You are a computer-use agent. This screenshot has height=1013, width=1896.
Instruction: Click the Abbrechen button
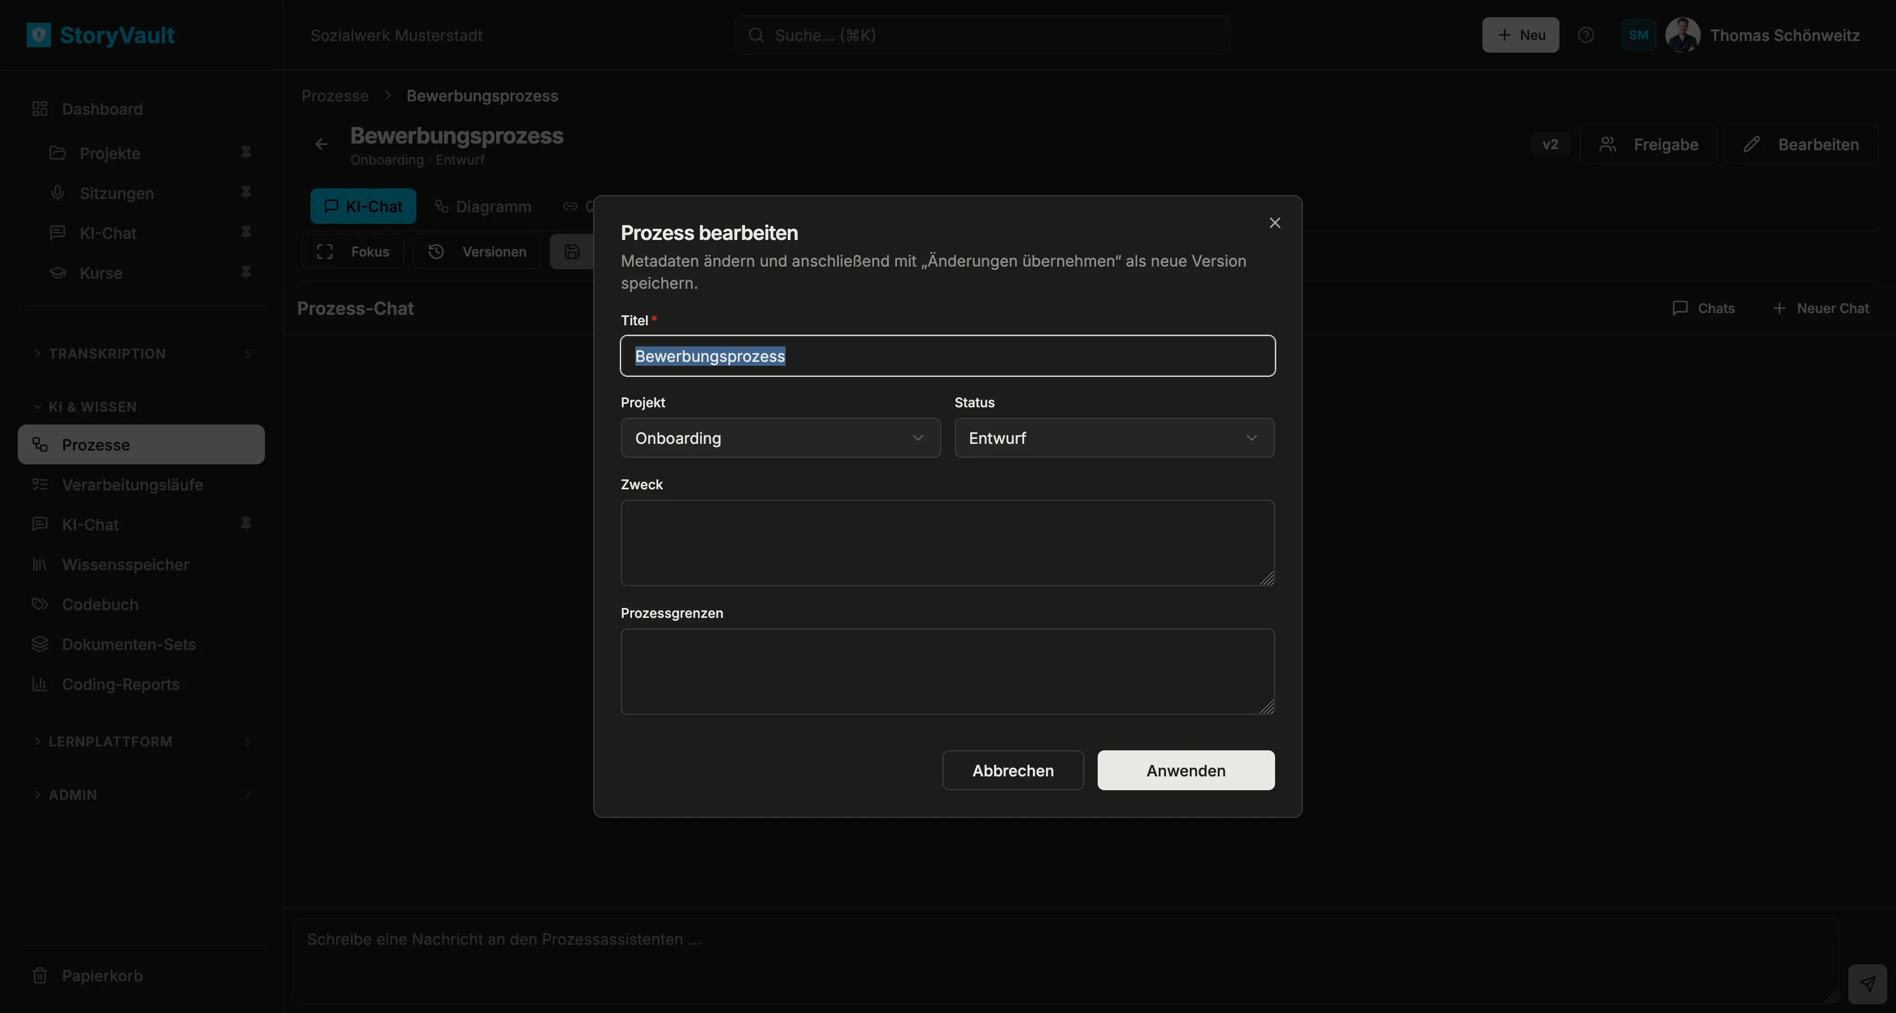[1013, 770]
